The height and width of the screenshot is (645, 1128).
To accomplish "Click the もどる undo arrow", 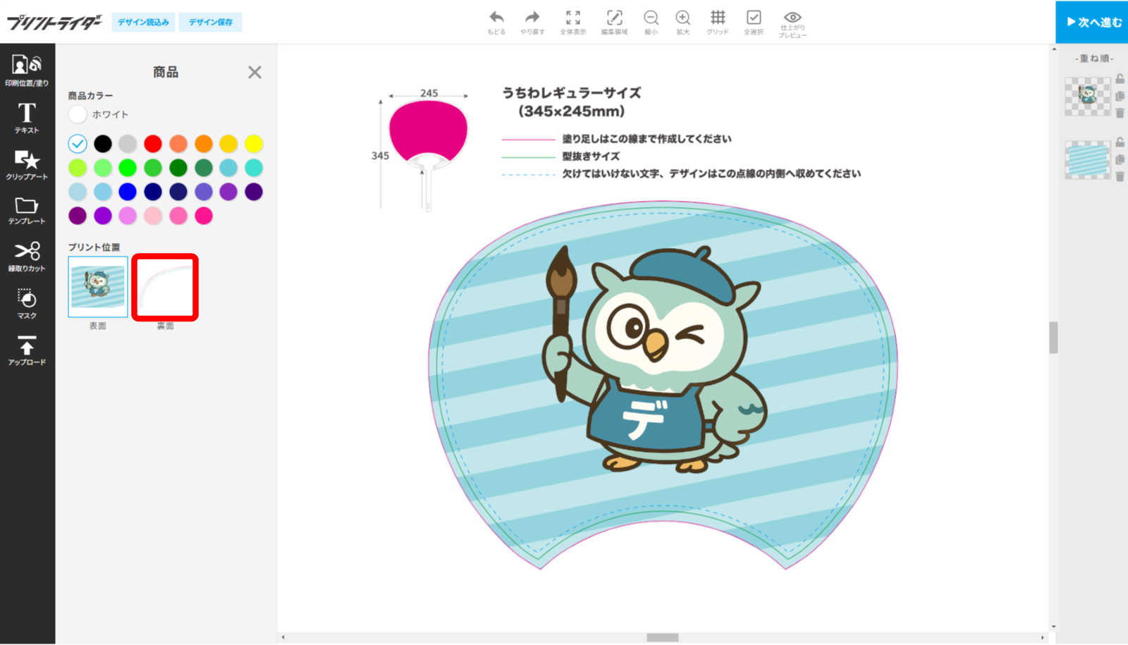I will tap(496, 23).
